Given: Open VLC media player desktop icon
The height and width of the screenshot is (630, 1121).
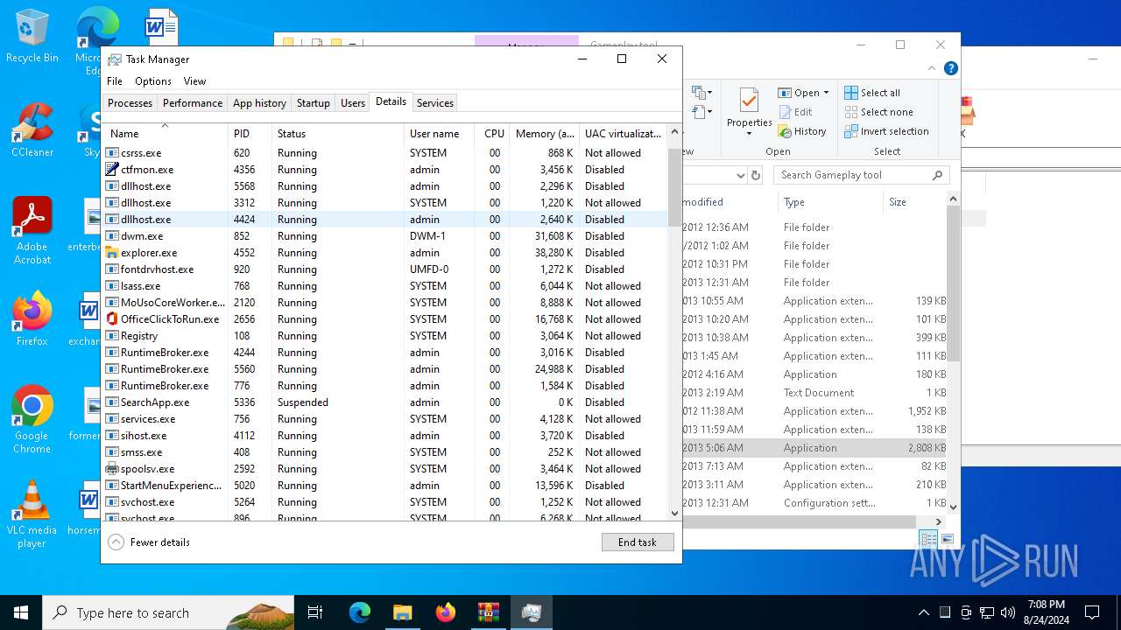Looking at the screenshot, I should (x=32, y=514).
